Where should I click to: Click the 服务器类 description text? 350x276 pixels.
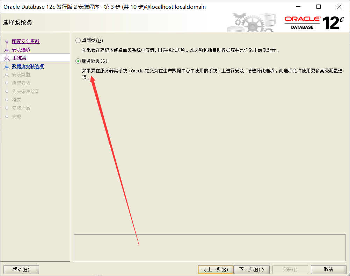point(212,74)
